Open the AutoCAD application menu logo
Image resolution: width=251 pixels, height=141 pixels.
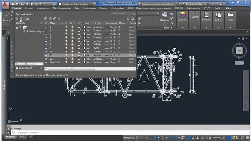click(5, 5)
